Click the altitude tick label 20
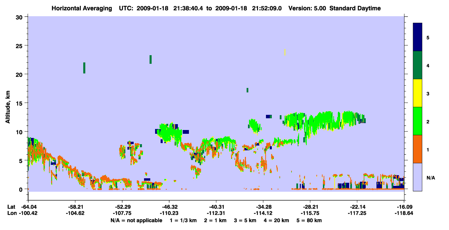 pos(20,74)
